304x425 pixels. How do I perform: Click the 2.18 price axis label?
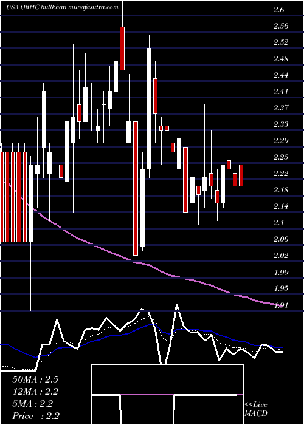click(x=281, y=189)
